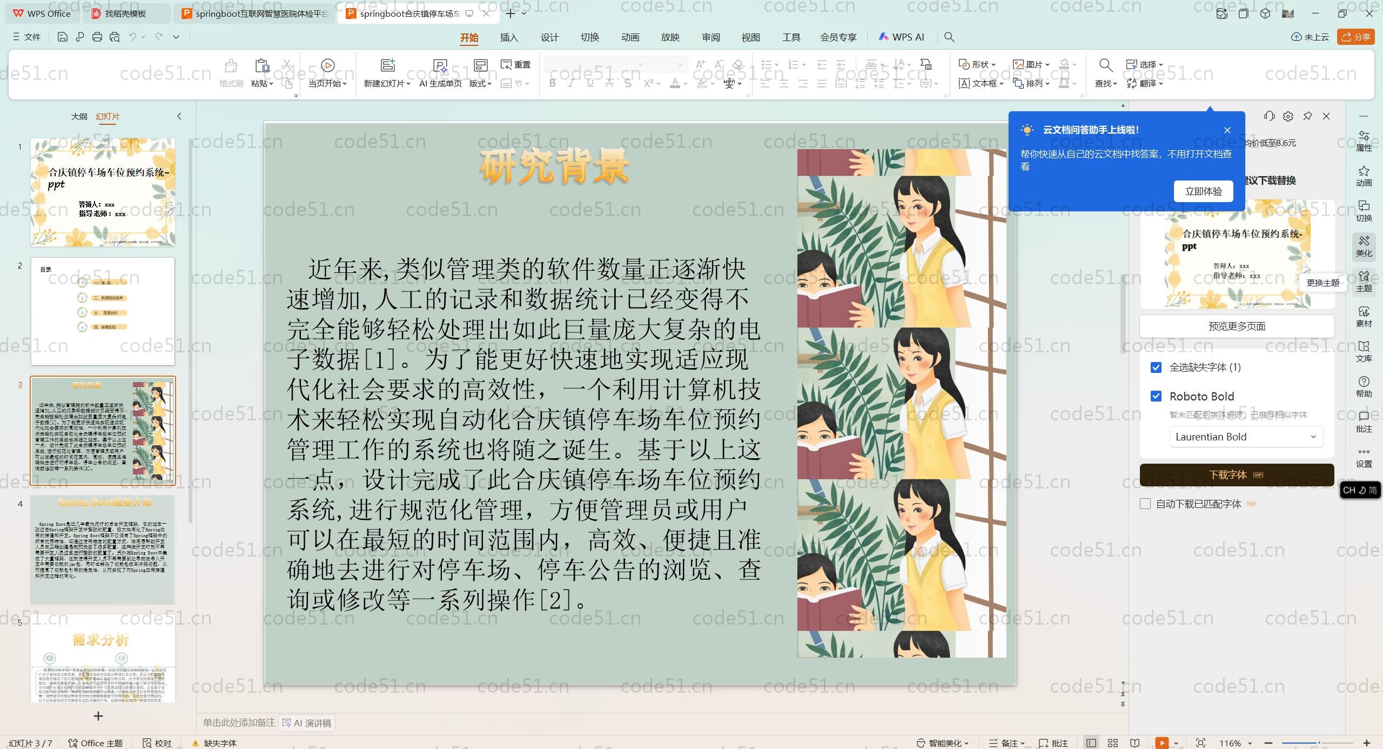This screenshot has height=749, width=1383.
Task: Click the 新建幻灯片 new slide icon
Action: pos(387,65)
